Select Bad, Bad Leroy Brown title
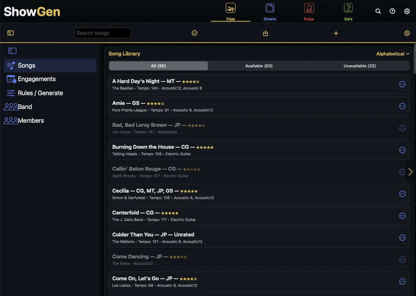Viewport: 416px width, 296px height. (139, 125)
